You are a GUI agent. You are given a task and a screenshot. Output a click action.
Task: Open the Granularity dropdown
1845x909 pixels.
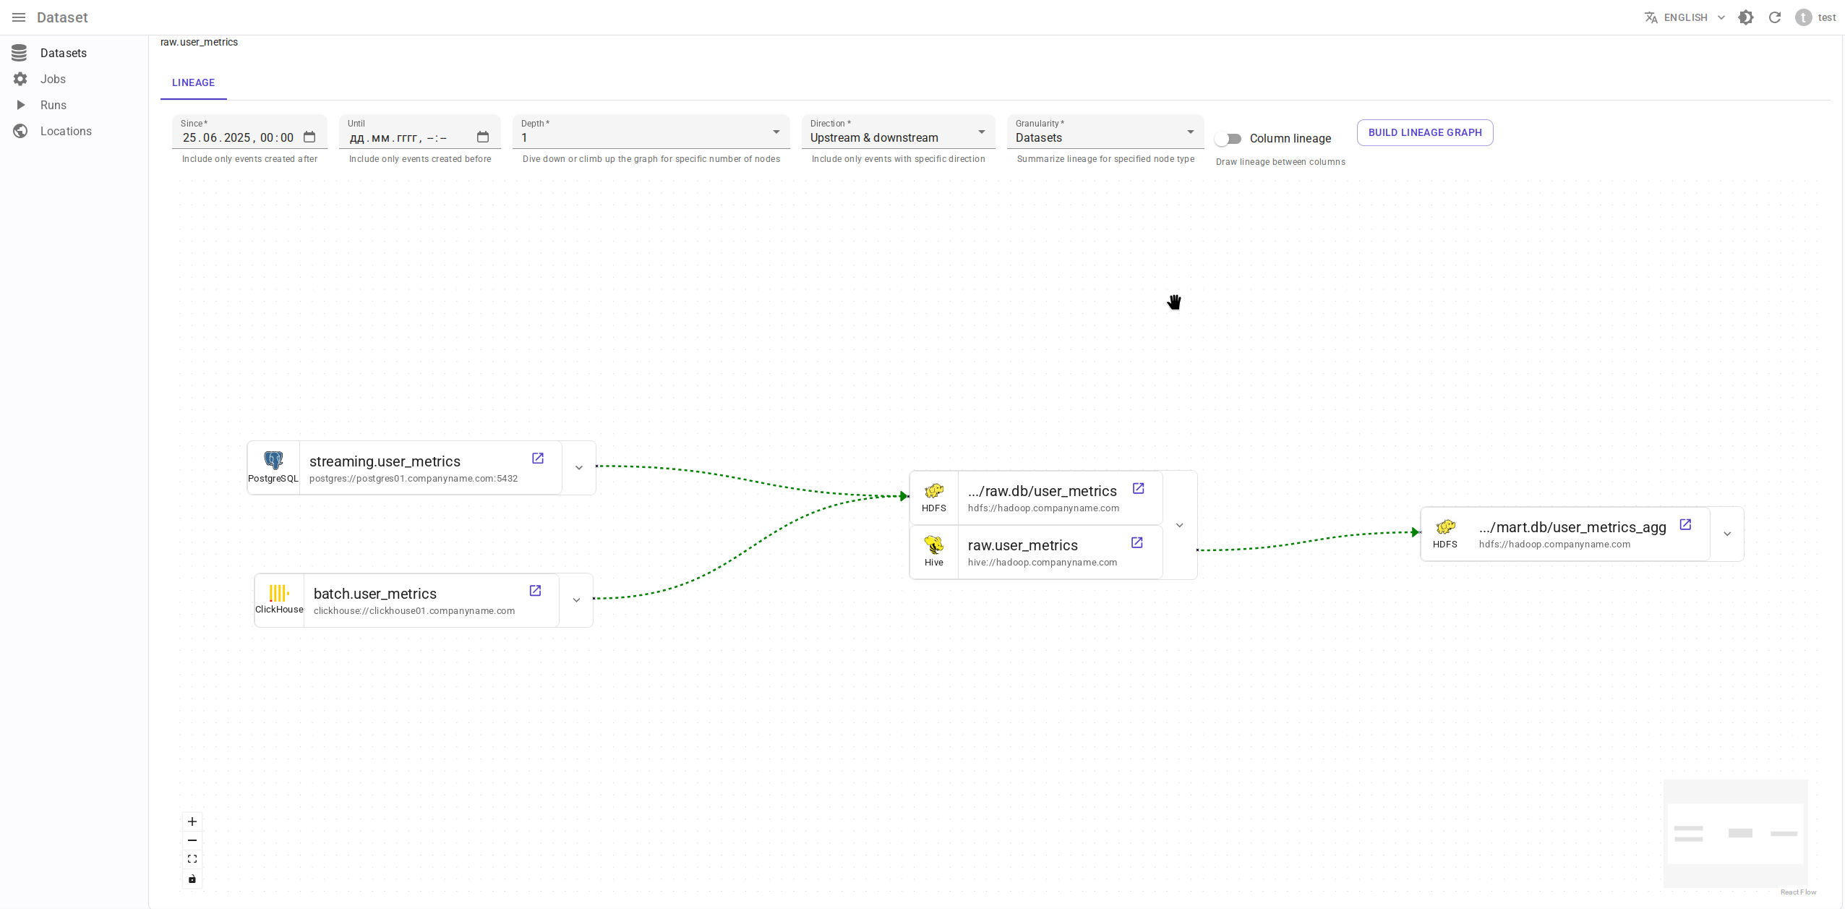(1104, 133)
